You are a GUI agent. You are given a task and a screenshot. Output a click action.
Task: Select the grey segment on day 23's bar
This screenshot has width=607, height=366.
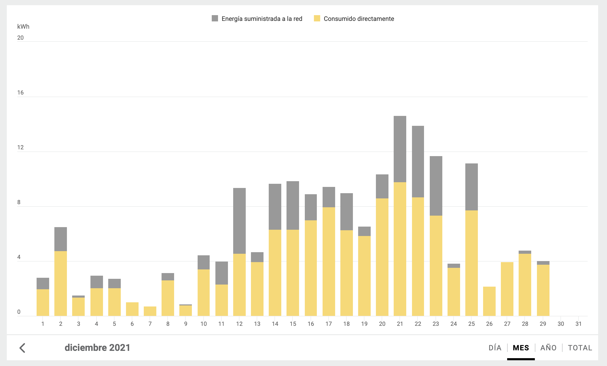point(436,186)
